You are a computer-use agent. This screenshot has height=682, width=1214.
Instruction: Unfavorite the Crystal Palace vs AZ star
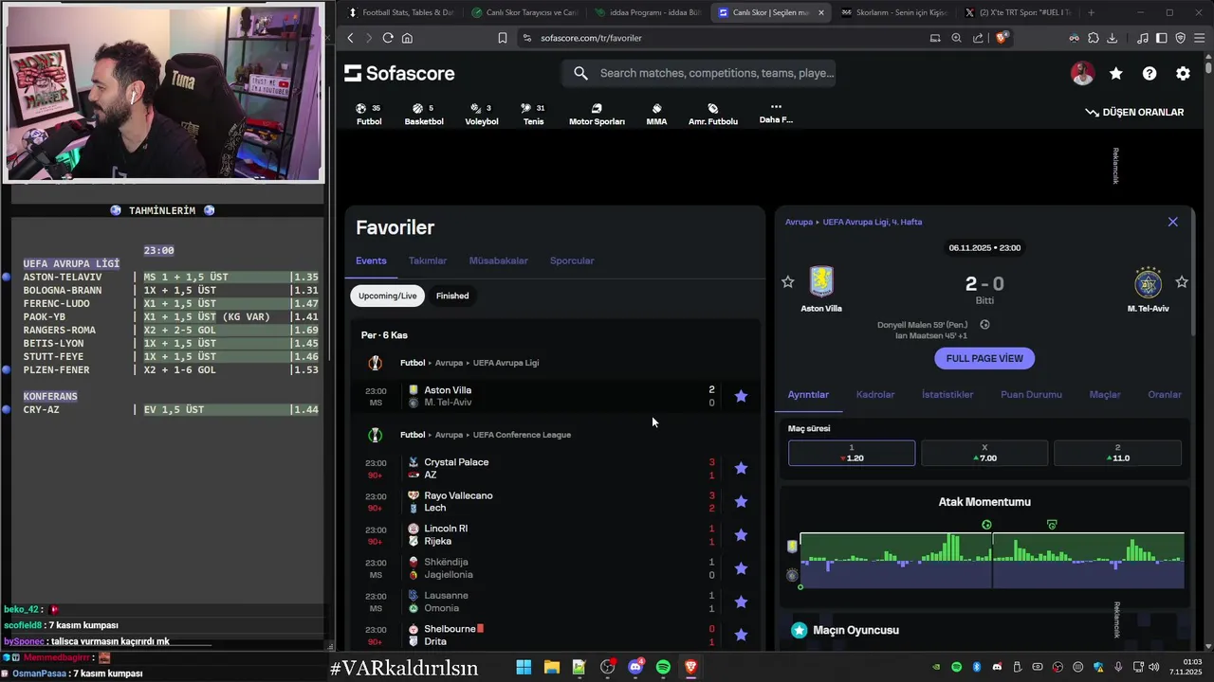click(741, 468)
